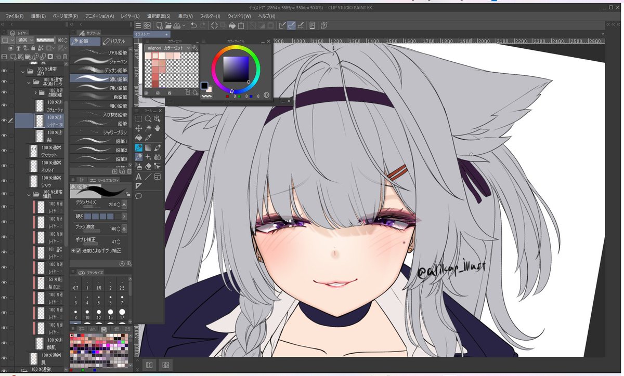Click the Help question mark icon
Image resolution: width=624 pixels, height=376 pixels.
tap(323, 25)
